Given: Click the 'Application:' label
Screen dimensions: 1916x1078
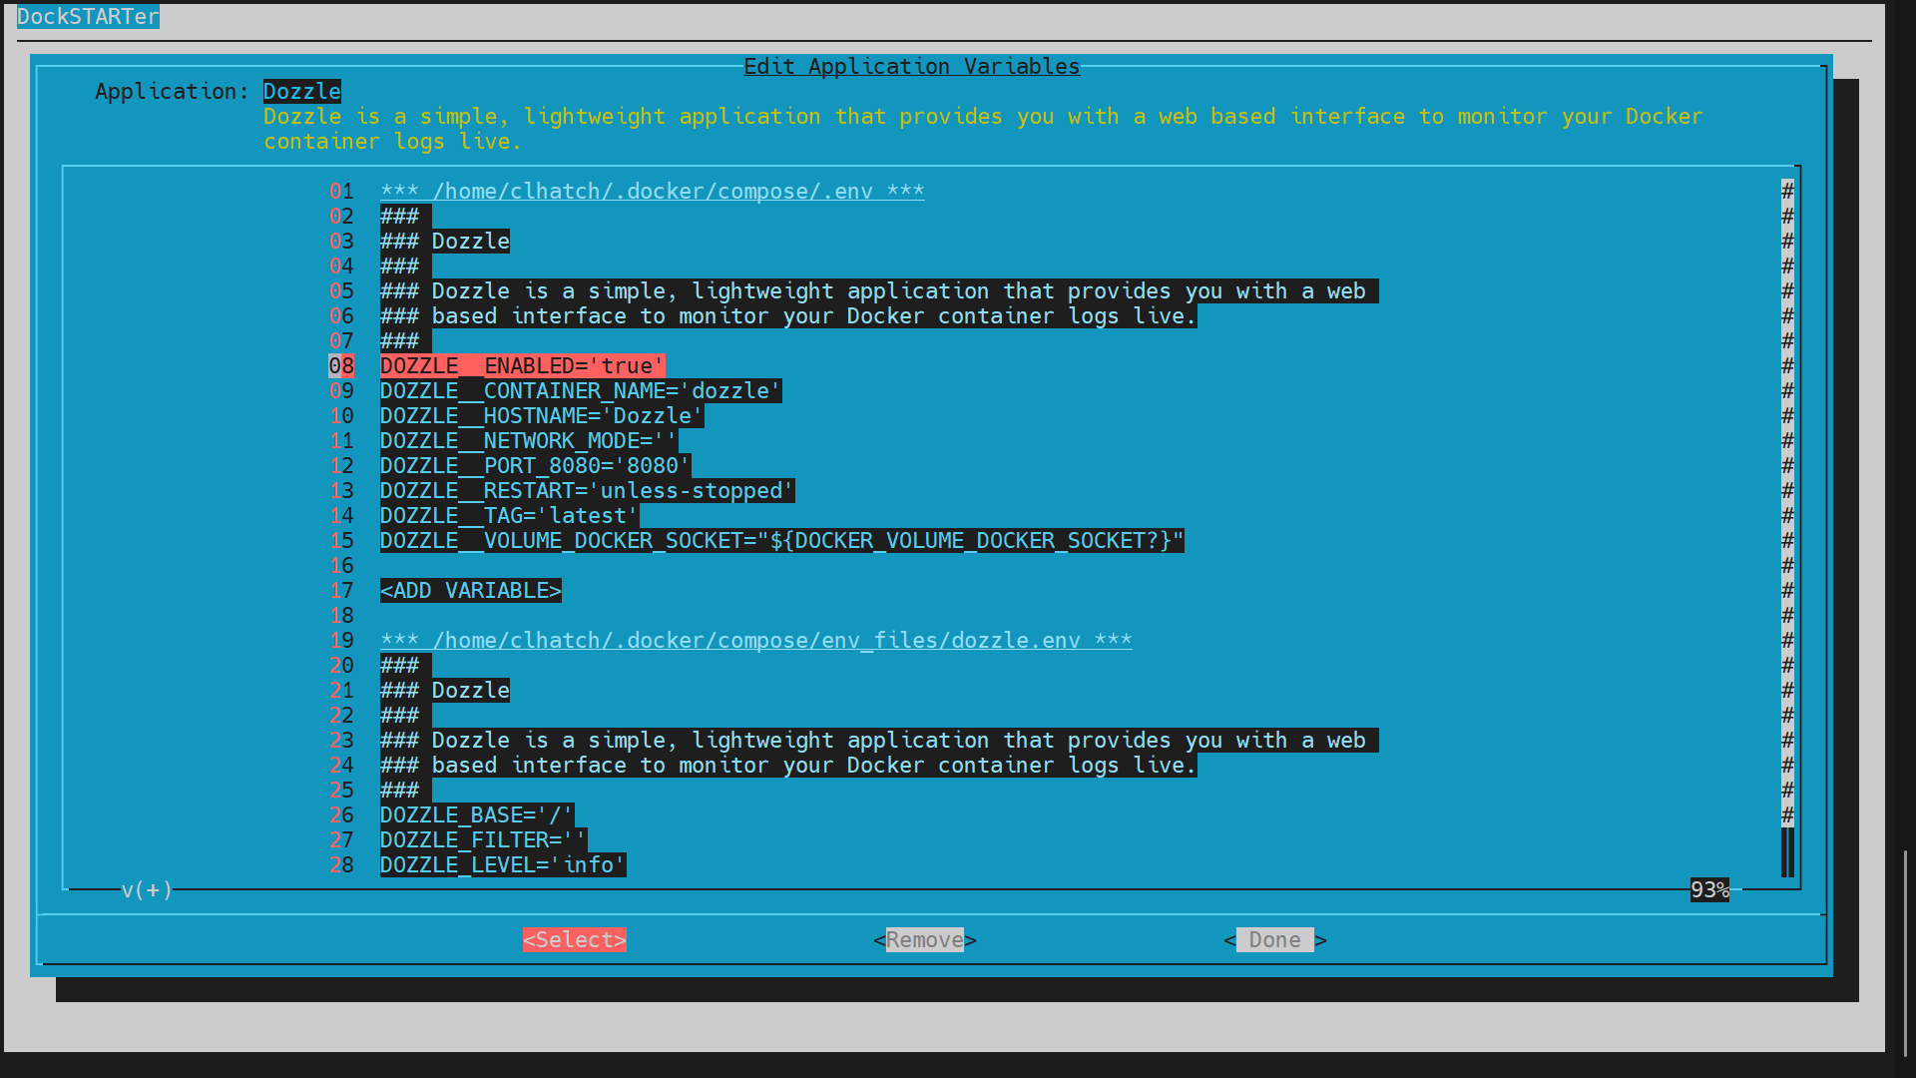Looking at the screenshot, I should [x=172, y=91].
